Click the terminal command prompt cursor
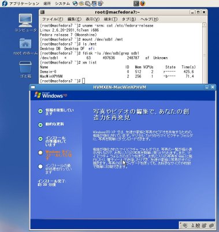Screen dimensions: 219x232 pyautogui.click(x=83, y=81)
